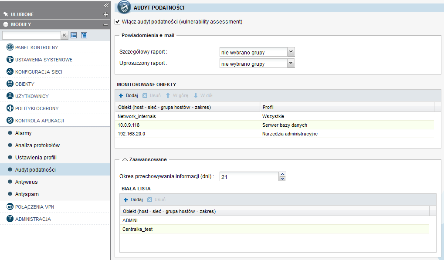Click W górę move up button
This screenshot has width=444, height=260.
point(177,96)
